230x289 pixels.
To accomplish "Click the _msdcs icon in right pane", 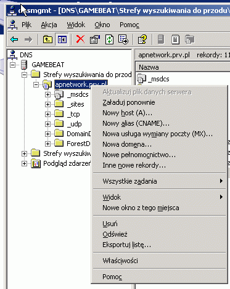I will pyautogui.click(x=142, y=79).
